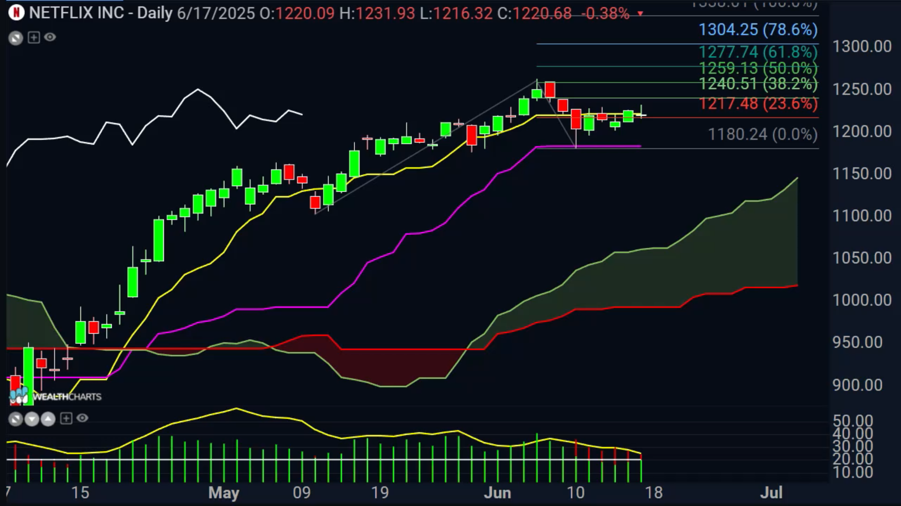Click the 10.00 indicator axis label

853,472
